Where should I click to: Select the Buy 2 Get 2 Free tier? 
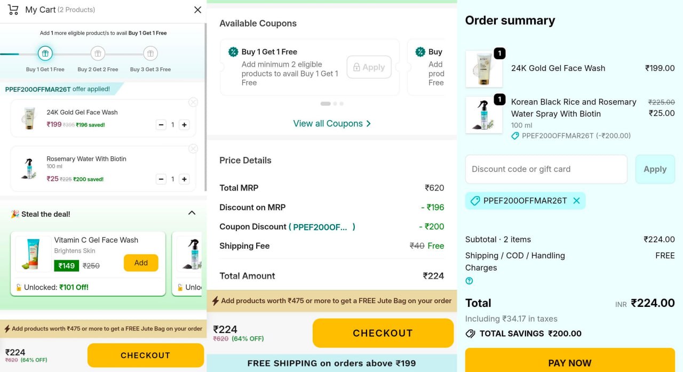98,53
